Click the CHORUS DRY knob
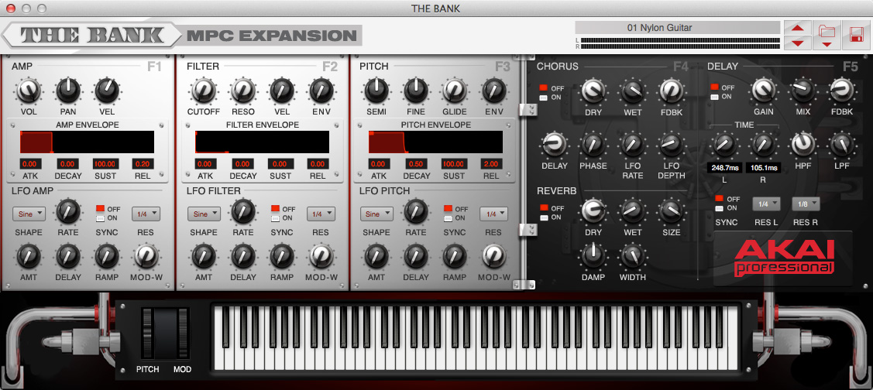The height and width of the screenshot is (390, 873). pyautogui.click(x=593, y=91)
